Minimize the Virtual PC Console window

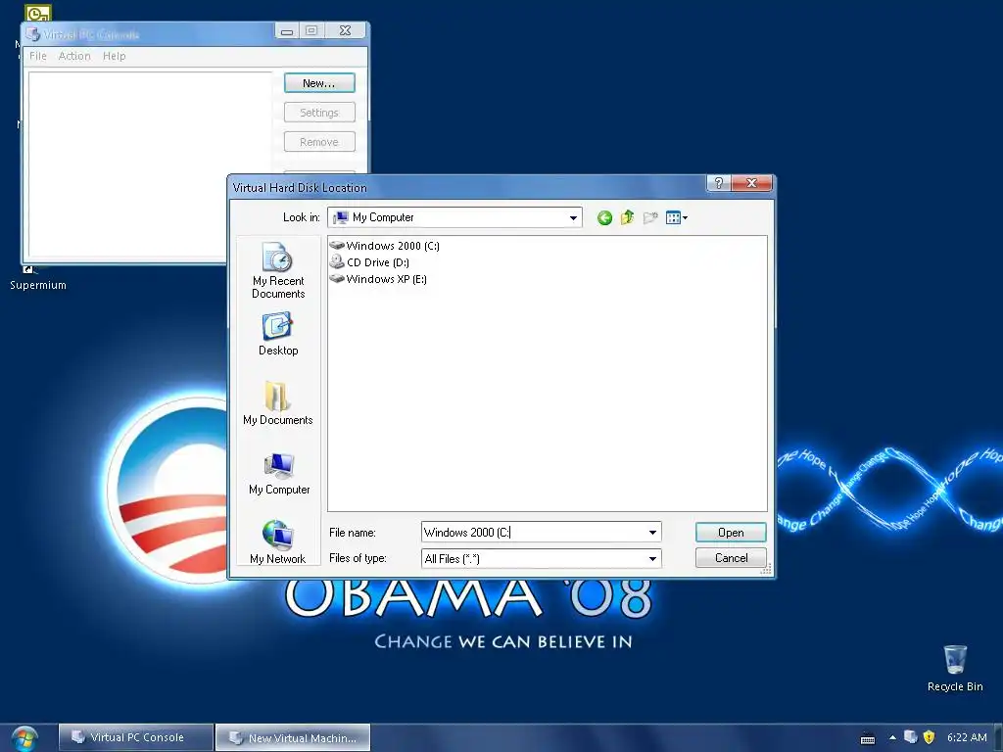287,30
